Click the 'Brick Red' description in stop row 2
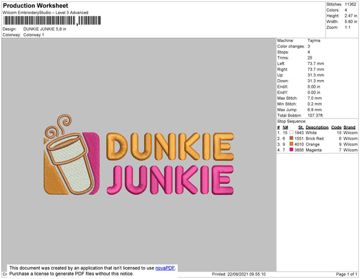 coord(314,138)
